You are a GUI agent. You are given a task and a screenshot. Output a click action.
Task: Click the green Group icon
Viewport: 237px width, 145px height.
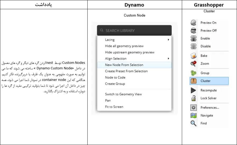coord(193,73)
